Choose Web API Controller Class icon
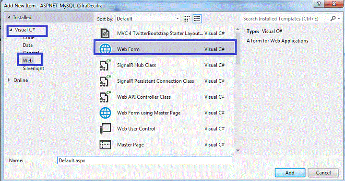Screen dimensions: 345x181 [x=105, y=97]
